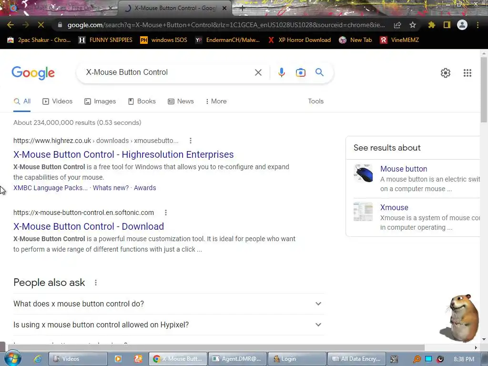Screen dimensions: 488x366
Task: Expand the Hypixel question chevron
Action: 318,325
